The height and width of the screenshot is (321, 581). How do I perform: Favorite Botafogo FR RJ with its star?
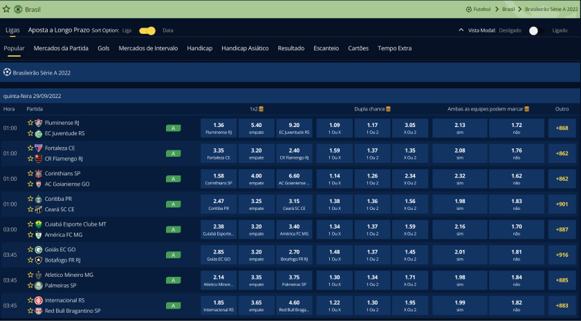click(30, 260)
